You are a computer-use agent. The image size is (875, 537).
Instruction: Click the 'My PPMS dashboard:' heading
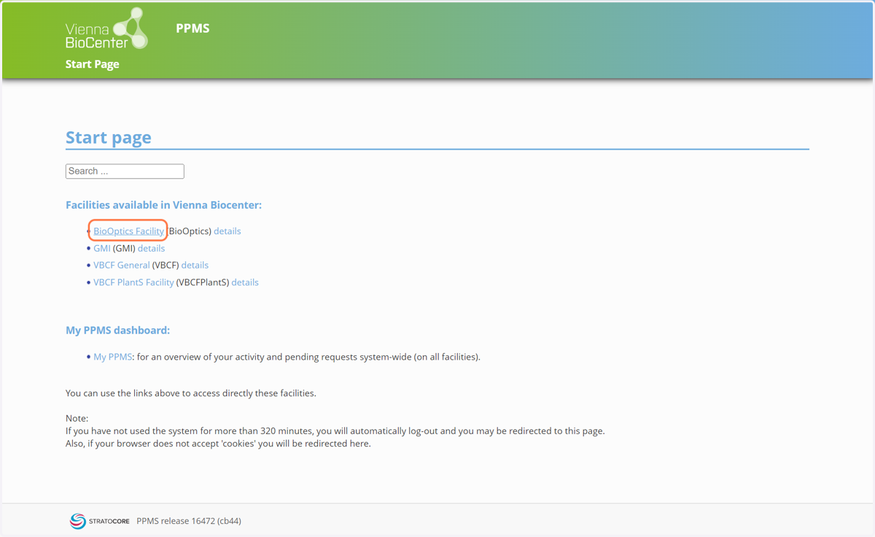pos(117,331)
